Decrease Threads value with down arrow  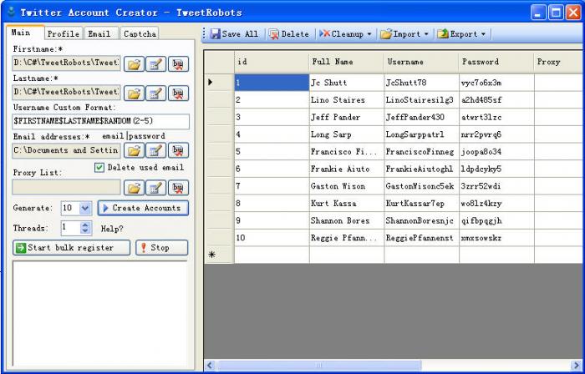[x=85, y=231]
